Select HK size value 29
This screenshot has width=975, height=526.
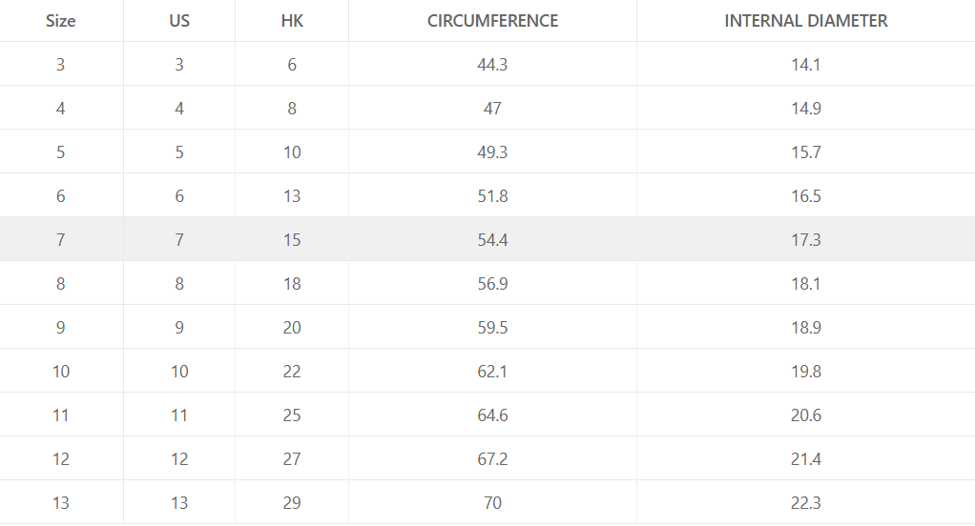click(x=292, y=503)
